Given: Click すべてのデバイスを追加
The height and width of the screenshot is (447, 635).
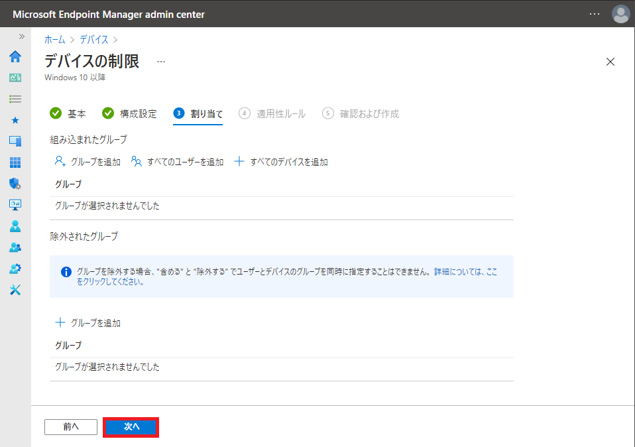Looking at the screenshot, I should (x=281, y=162).
